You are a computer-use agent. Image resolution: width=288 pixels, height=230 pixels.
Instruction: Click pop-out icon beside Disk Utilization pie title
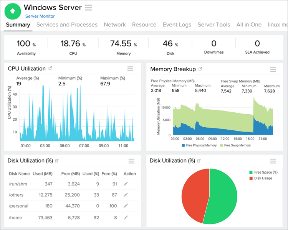click(199, 161)
